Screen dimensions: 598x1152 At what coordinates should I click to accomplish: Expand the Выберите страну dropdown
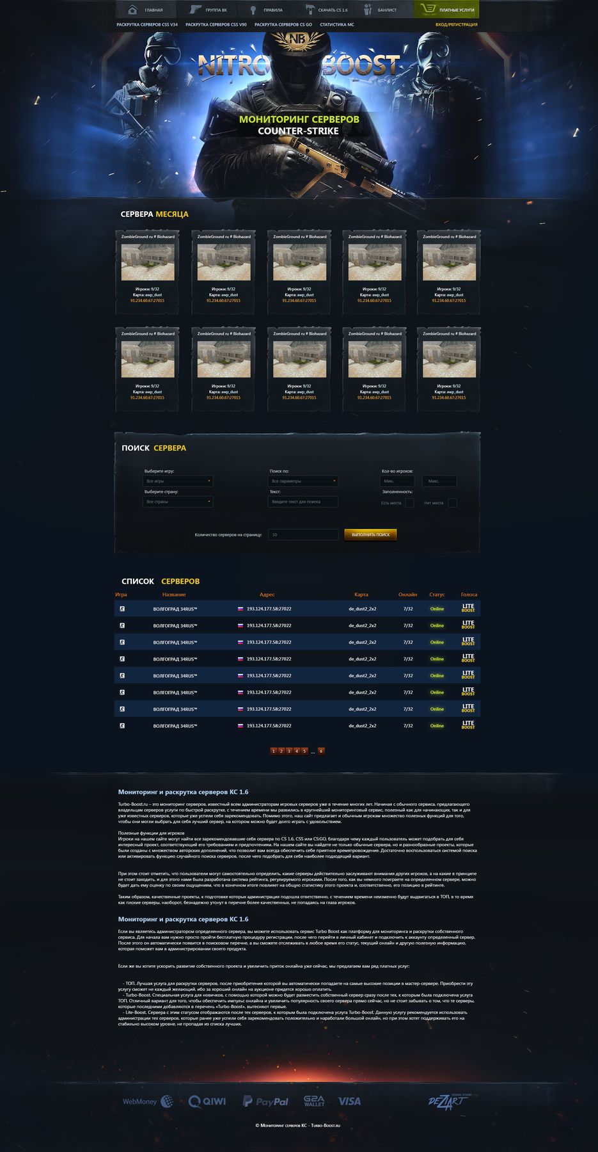178,502
